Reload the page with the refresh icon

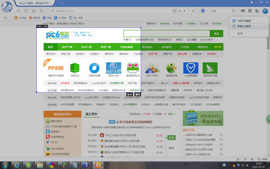(x=26, y=11)
